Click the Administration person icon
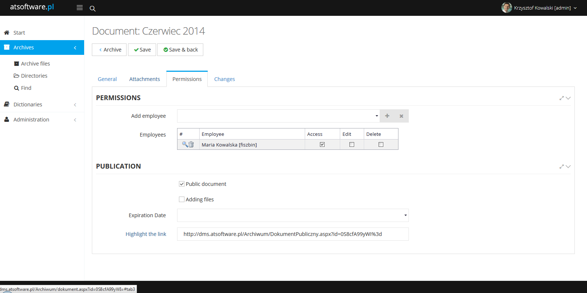 point(7,119)
